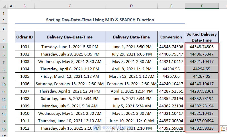Click the Conversion header cell
Image resolution: width=227 pixels, height=137 pixels.
[x=171, y=37]
